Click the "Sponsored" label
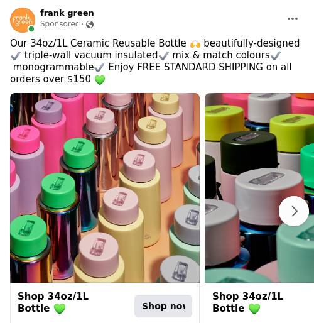314x323 pixels. pos(60,24)
